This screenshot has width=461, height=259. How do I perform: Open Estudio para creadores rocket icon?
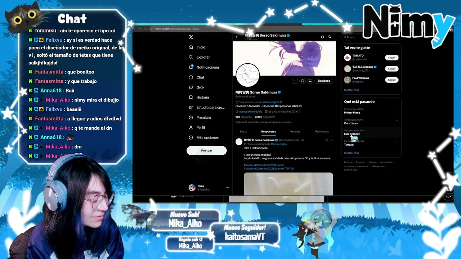point(191,107)
